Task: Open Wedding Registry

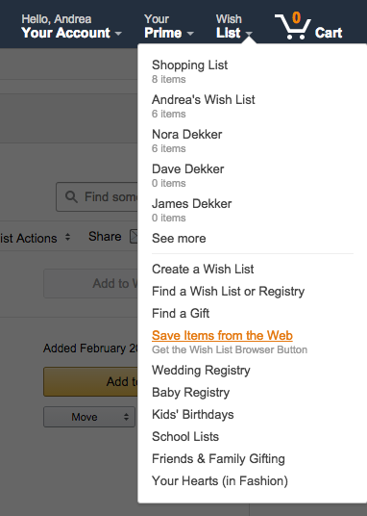Action: pos(201,371)
